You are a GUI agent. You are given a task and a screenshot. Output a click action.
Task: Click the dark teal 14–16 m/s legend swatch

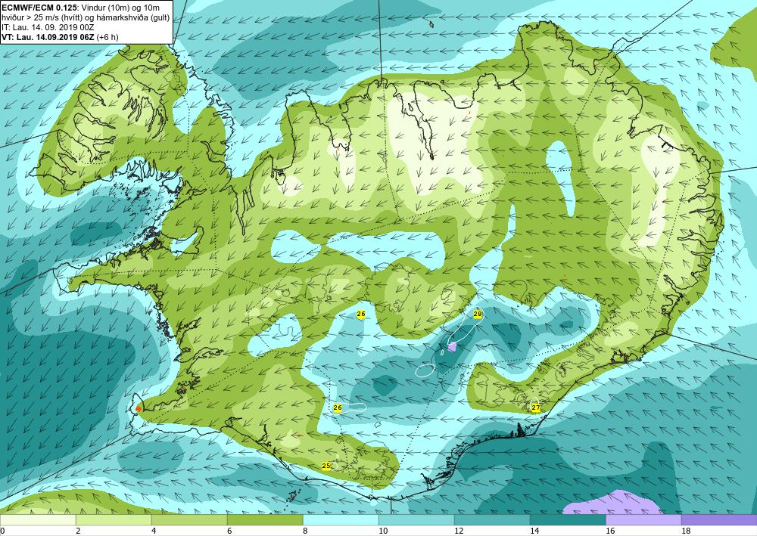click(x=568, y=520)
